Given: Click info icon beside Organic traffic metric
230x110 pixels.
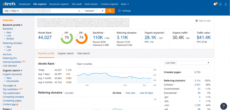Looking at the screenshot, I should tap(188, 33).
